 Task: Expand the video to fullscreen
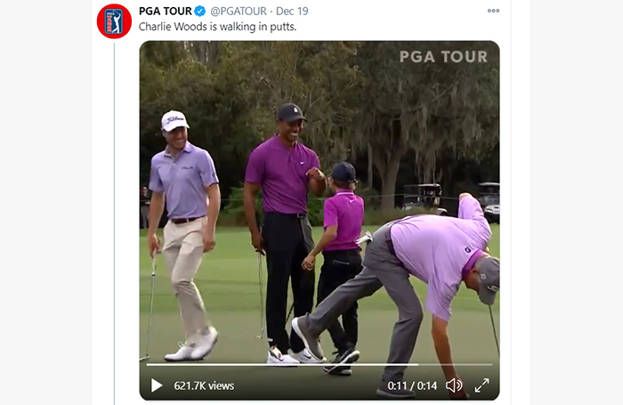[482, 385]
